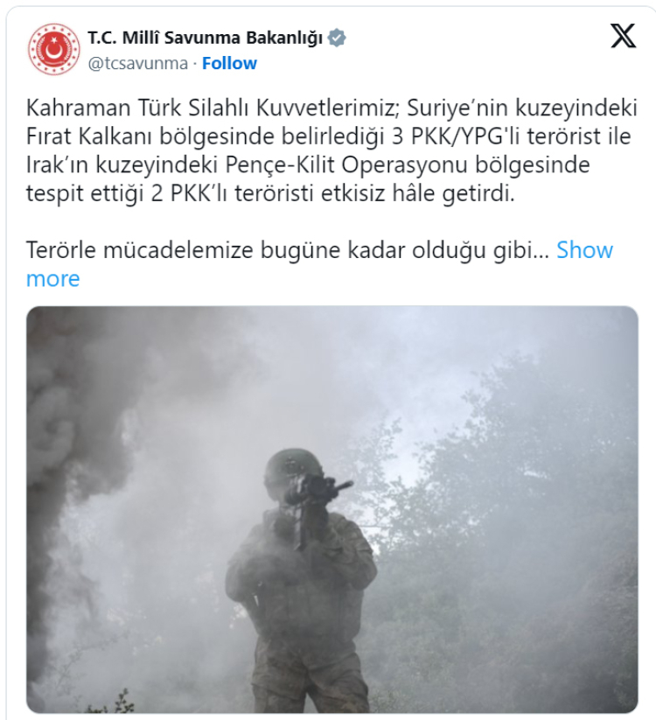The height and width of the screenshot is (720, 656).
Task: Click the words 'Fırat Kalkanı' in tweet
Action: 88,136
